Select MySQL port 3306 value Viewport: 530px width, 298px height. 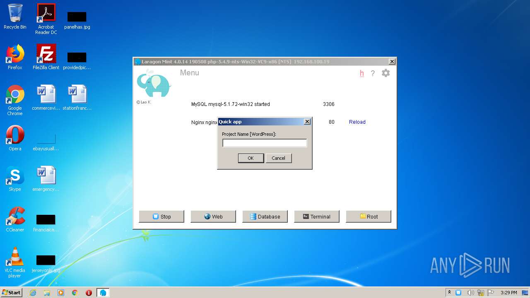[329, 104]
